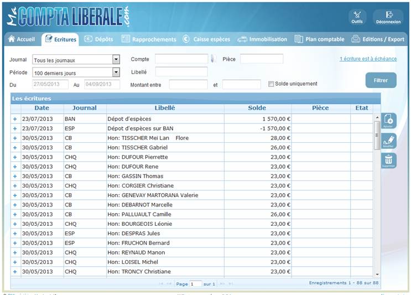This screenshot has width=411, height=295.
Task: Expand the TISSCHER Gabriel row
Action: (x=15, y=148)
